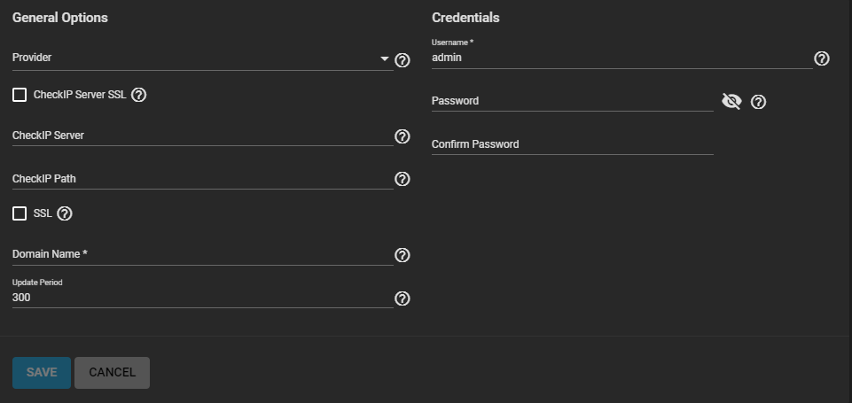Open the Provider selection field
This screenshot has height=403, width=852.
click(x=203, y=58)
